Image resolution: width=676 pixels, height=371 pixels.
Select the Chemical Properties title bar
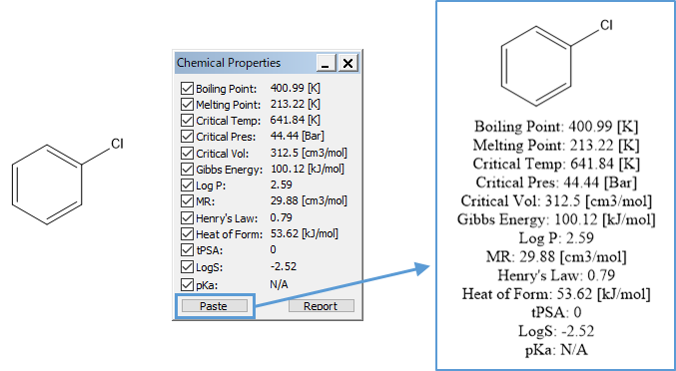pyautogui.click(x=245, y=63)
